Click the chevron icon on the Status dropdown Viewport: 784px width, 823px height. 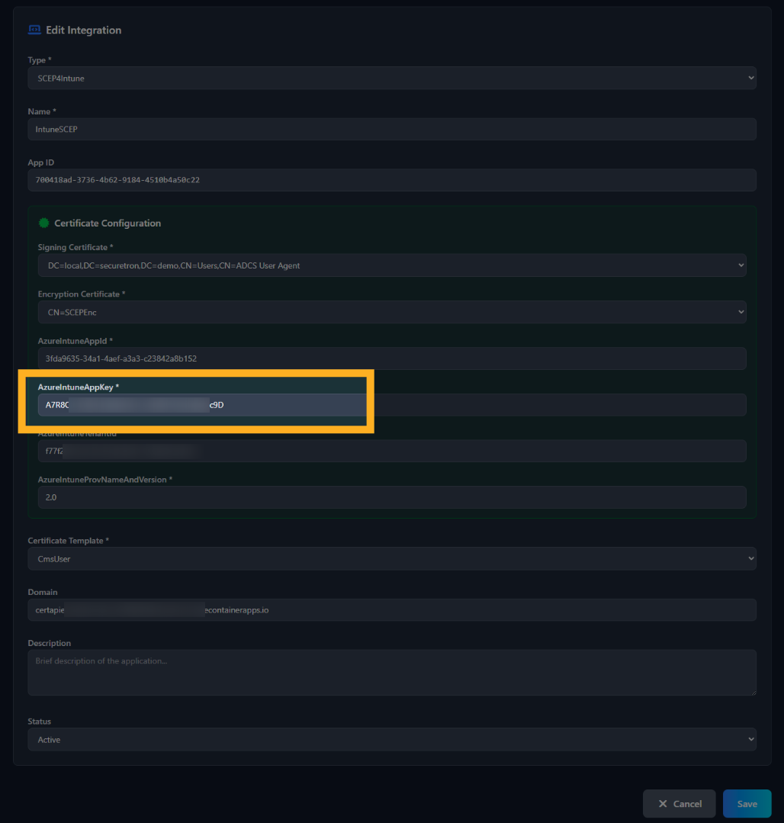tap(750, 738)
